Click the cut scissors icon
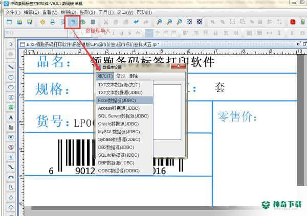The height and width of the screenshot is (216, 307). 105,22
